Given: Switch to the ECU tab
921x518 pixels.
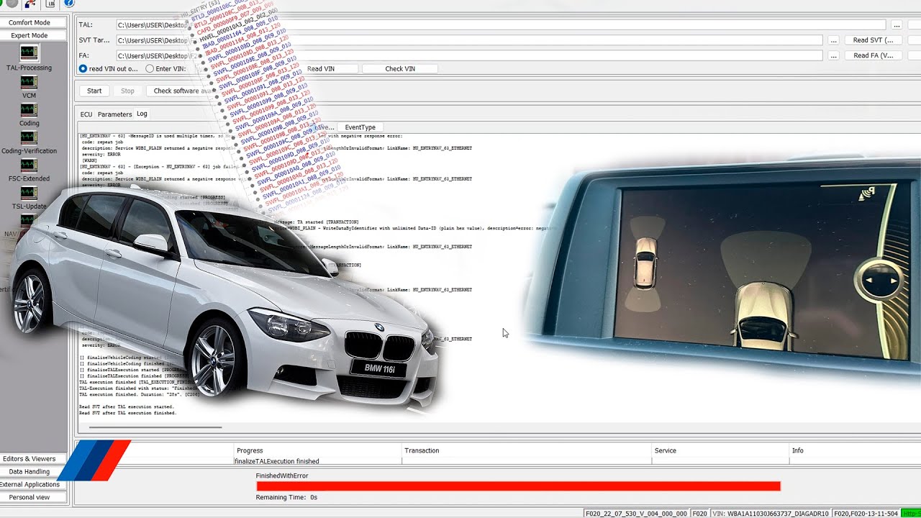Looking at the screenshot, I should (x=86, y=114).
